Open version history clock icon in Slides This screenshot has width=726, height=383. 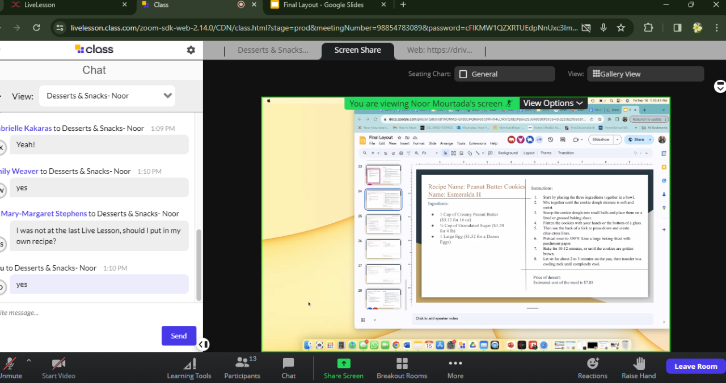(550, 139)
